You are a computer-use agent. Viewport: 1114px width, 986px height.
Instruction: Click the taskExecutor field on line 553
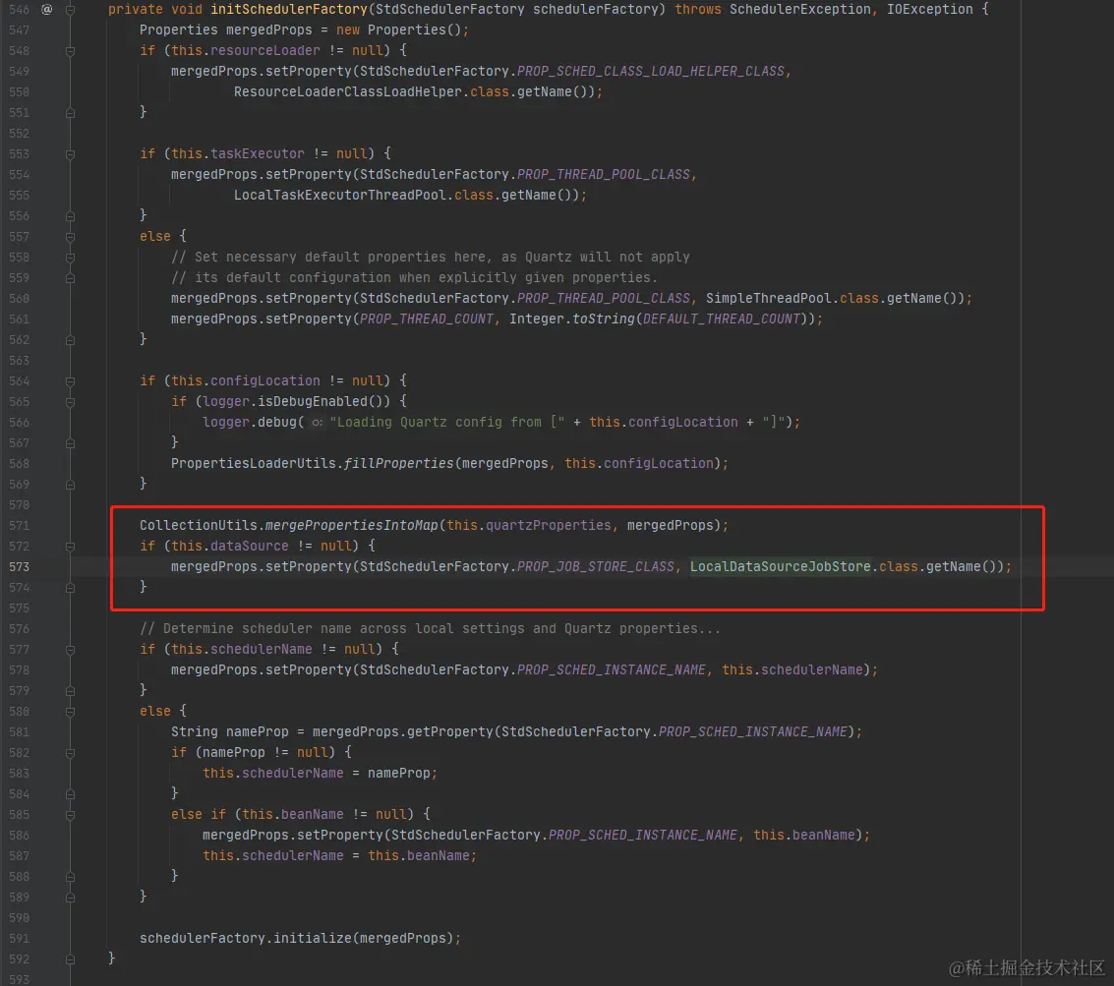pos(258,153)
